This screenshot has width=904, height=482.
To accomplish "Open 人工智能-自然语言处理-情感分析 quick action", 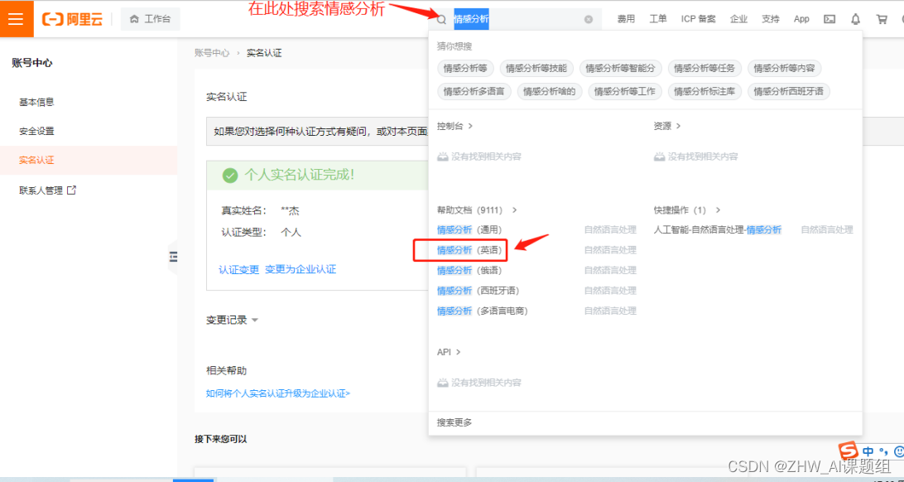I will pyautogui.click(x=717, y=229).
